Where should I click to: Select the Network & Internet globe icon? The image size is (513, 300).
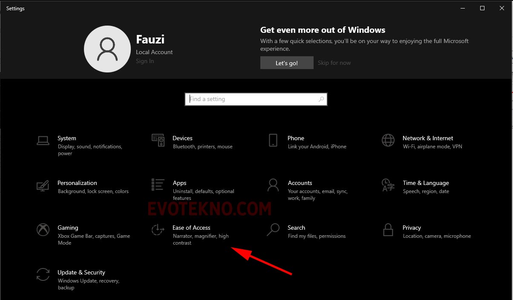click(388, 140)
